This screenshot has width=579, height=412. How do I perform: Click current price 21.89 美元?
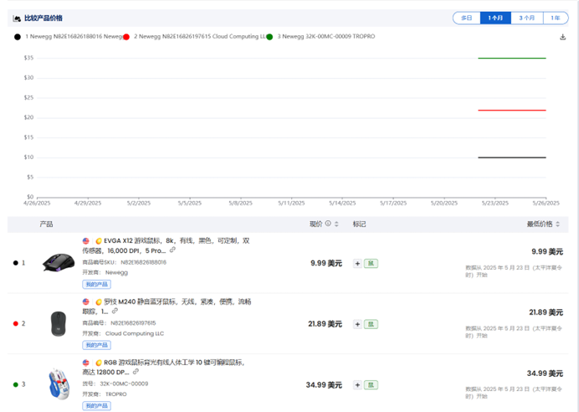click(x=325, y=324)
